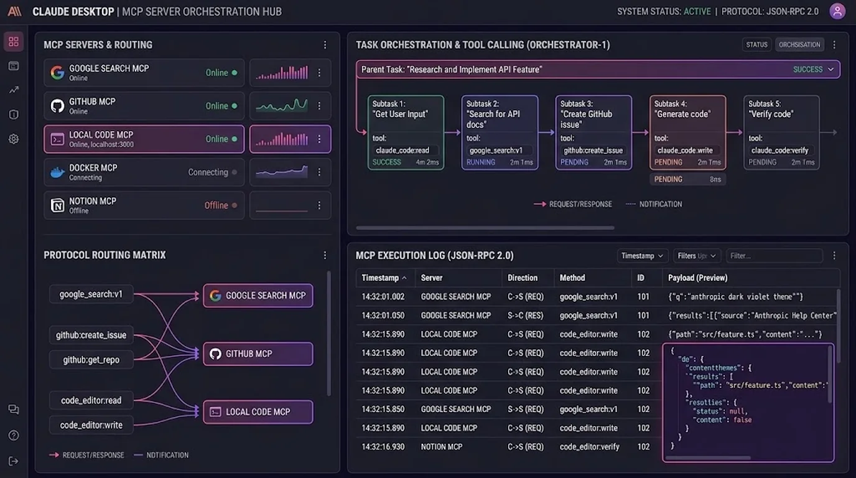Open settings gear in left sidebar

coord(14,139)
